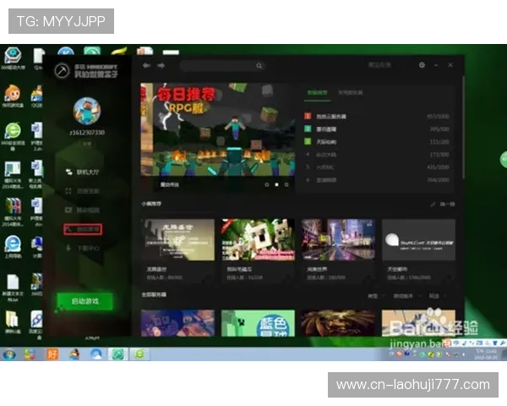The width and height of the screenshot is (507, 406).
Task: Select the rank 6 server with 704/2000 players
Action: (x=377, y=179)
